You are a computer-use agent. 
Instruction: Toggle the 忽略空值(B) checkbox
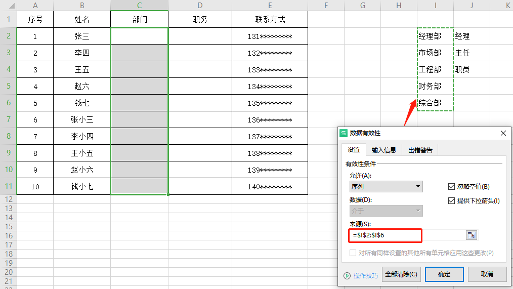451,187
